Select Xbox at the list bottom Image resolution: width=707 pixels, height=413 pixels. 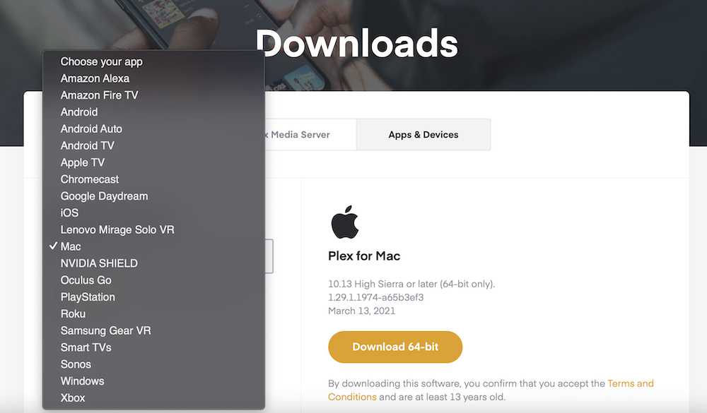pyautogui.click(x=153, y=397)
